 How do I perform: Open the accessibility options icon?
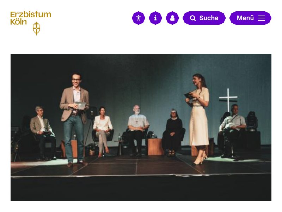click(x=138, y=18)
